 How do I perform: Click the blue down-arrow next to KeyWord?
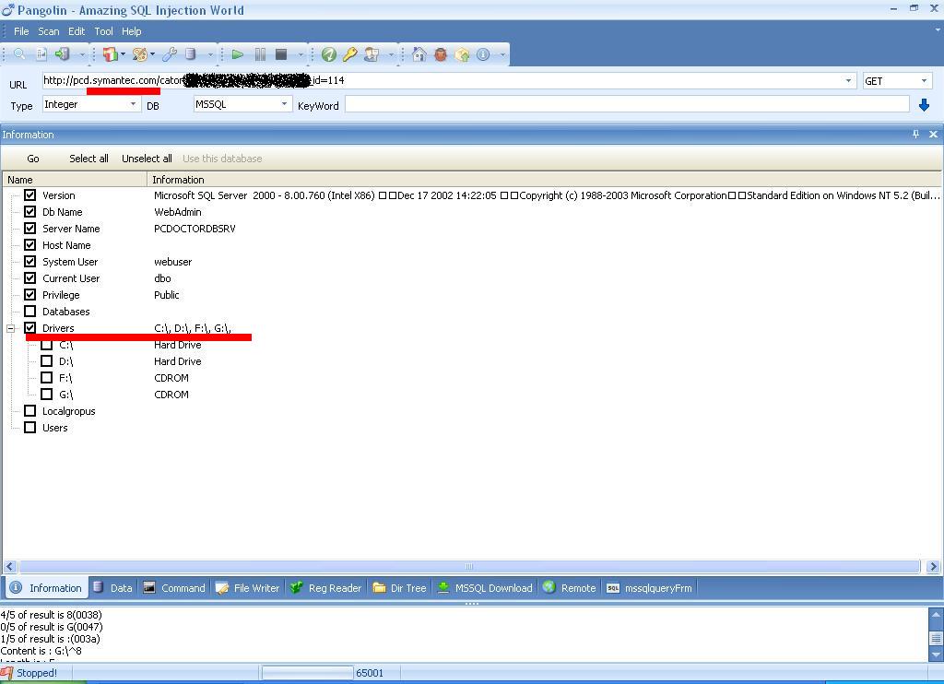(x=924, y=105)
